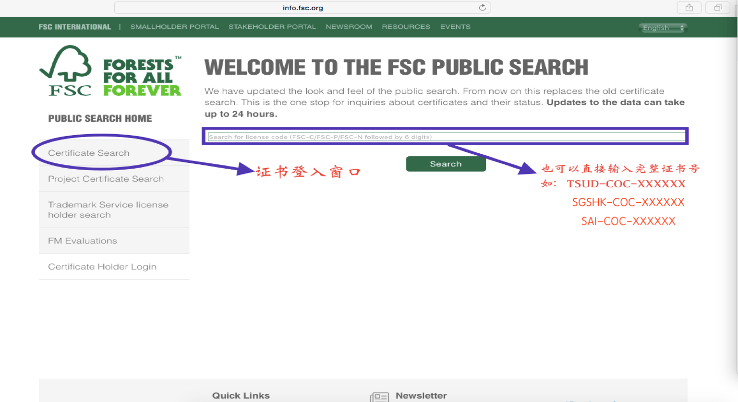Open the Resources menu item
This screenshot has height=402, width=738.
(406, 27)
